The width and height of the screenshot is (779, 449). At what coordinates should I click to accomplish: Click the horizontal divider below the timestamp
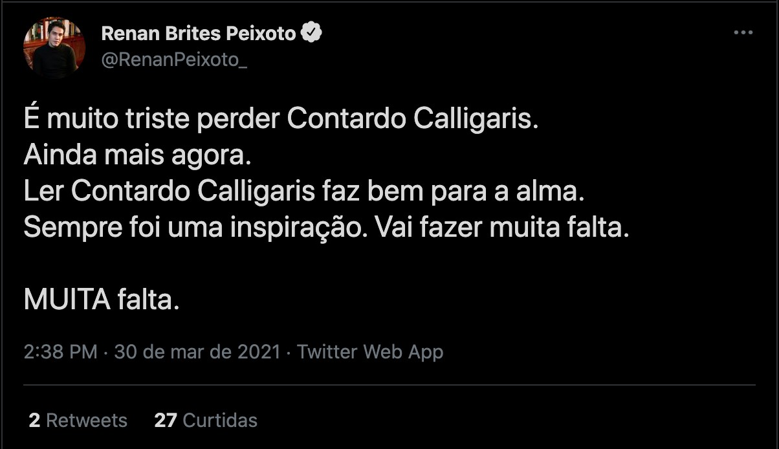[389, 386]
